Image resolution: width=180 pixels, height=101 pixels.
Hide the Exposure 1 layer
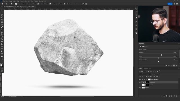[140, 82]
